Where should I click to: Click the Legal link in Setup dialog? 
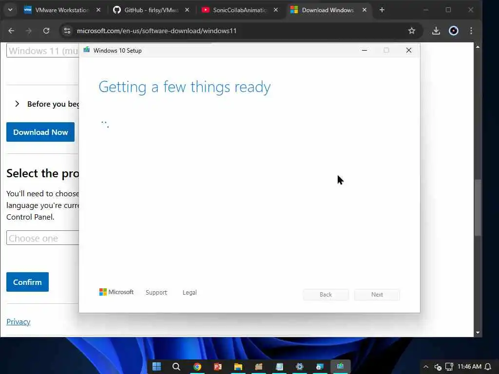point(190,293)
